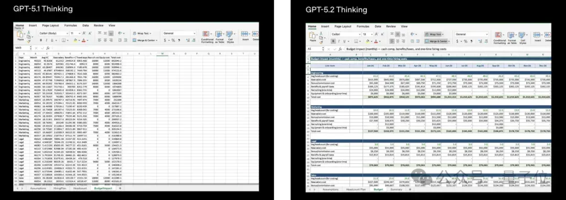Click Increase Decimal icon in GPT-5.2 window
566x200 pixels.
[480, 41]
